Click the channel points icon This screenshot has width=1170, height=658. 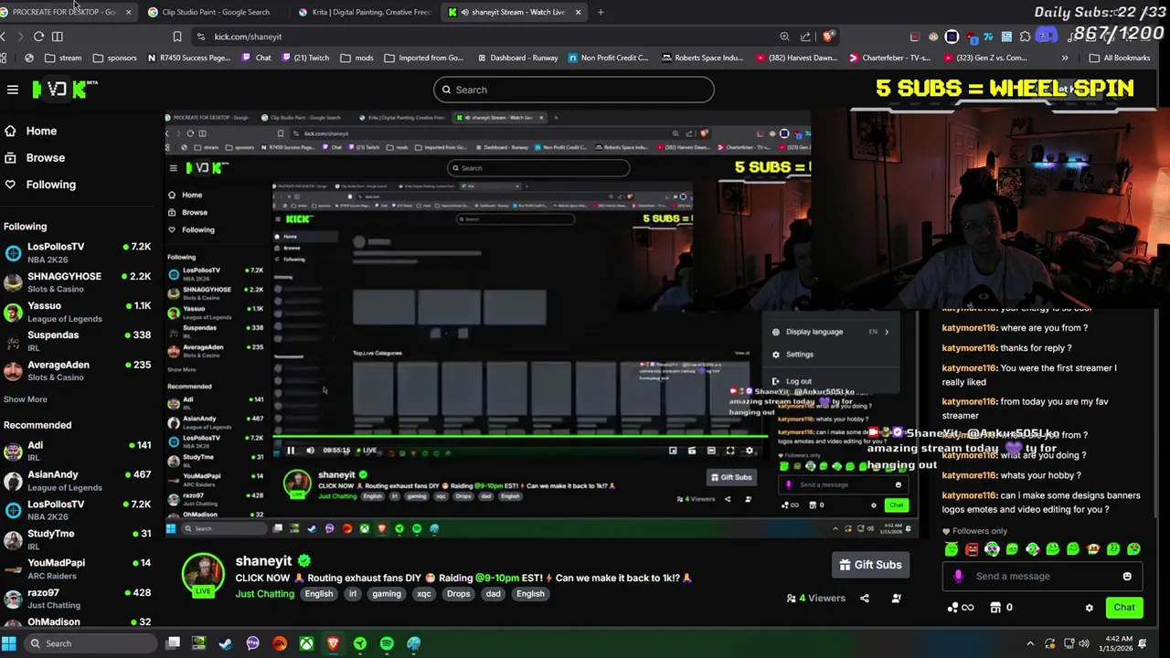[960, 608]
